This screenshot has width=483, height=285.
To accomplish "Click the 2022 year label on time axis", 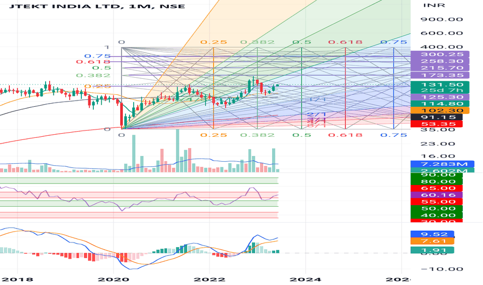I will pos(209,280).
